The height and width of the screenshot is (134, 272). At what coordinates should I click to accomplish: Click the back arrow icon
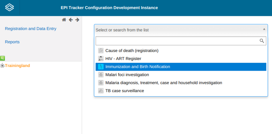click(71, 20)
